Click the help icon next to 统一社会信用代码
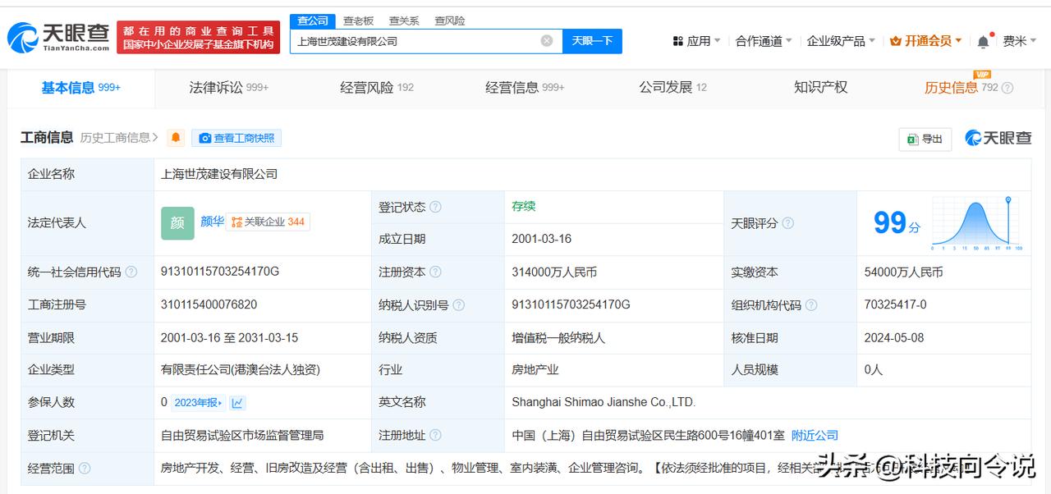Screen dimensions: 1051x494 click(131, 272)
